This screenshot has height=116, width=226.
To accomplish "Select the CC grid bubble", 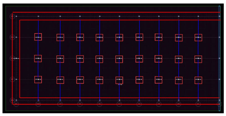I will coord(12,16).
